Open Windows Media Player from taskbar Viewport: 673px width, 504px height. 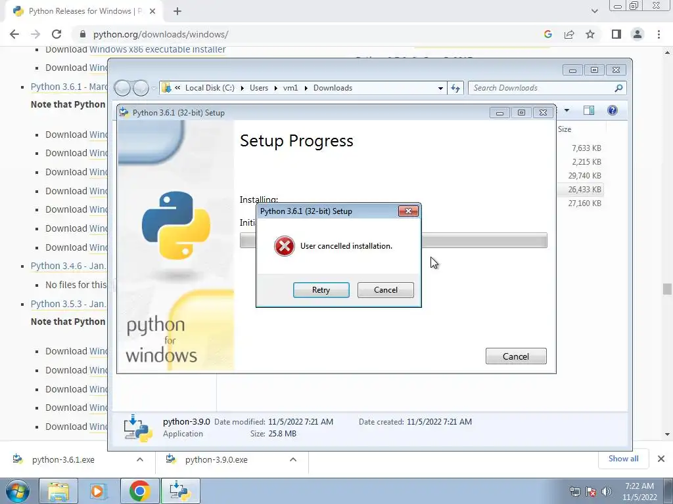tap(98, 491)
